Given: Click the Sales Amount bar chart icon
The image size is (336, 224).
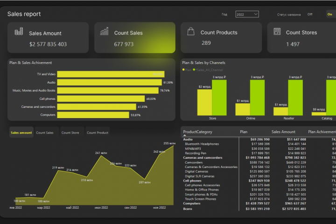Looking at the screenshot, I should click(19, 31).
